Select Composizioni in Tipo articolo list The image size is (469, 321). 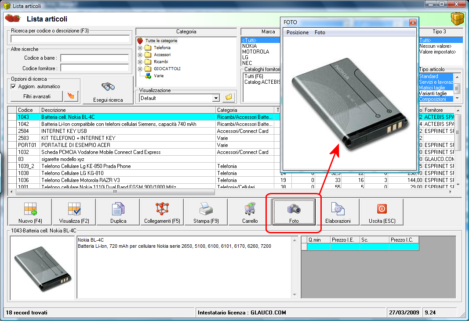tap(436, 99)
